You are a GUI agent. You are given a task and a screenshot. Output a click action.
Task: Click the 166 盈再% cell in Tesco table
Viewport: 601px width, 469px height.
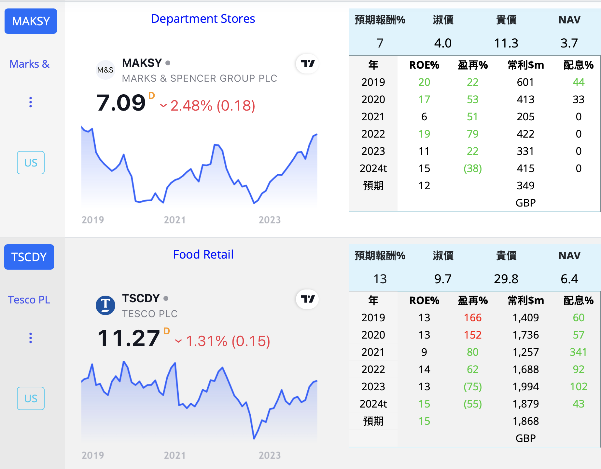pos(472,318)
